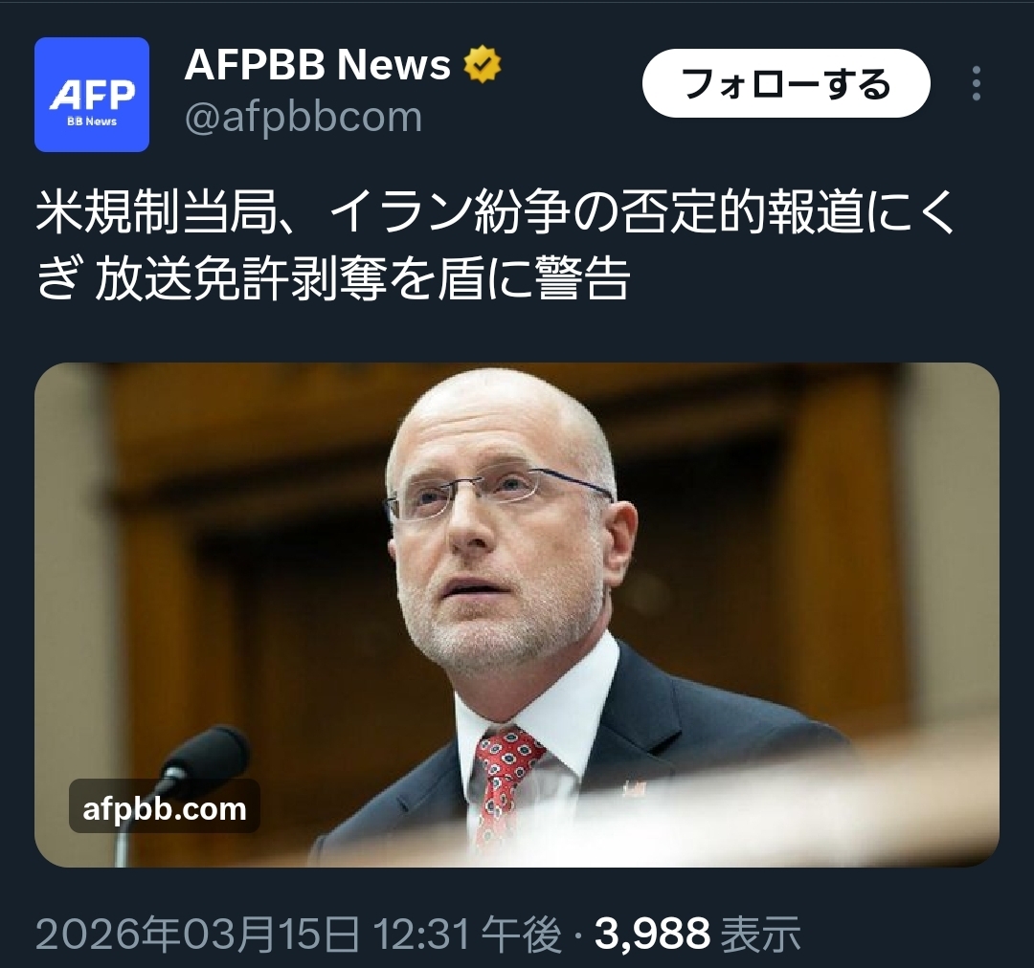Tap the 表示 views label
Screen dimensions: 1034x968
click(761, 934)
